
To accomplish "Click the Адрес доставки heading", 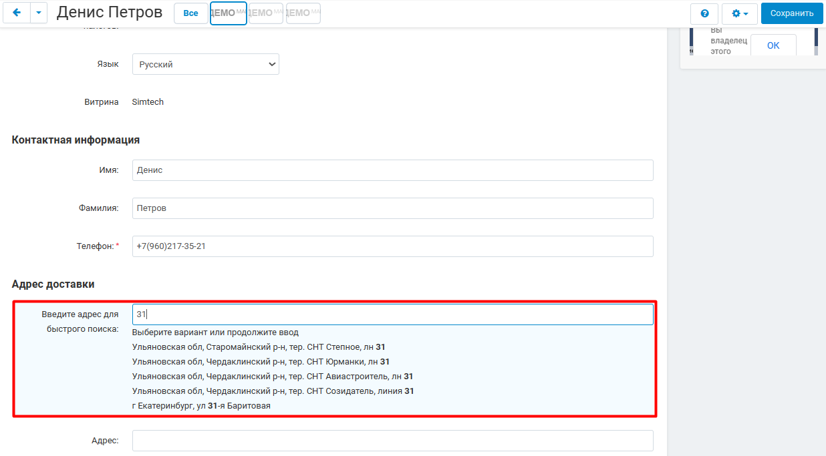I will click(x=53, y=284).
